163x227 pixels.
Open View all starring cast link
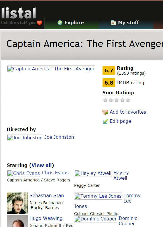pyautogui.click(x=41, y=165)
